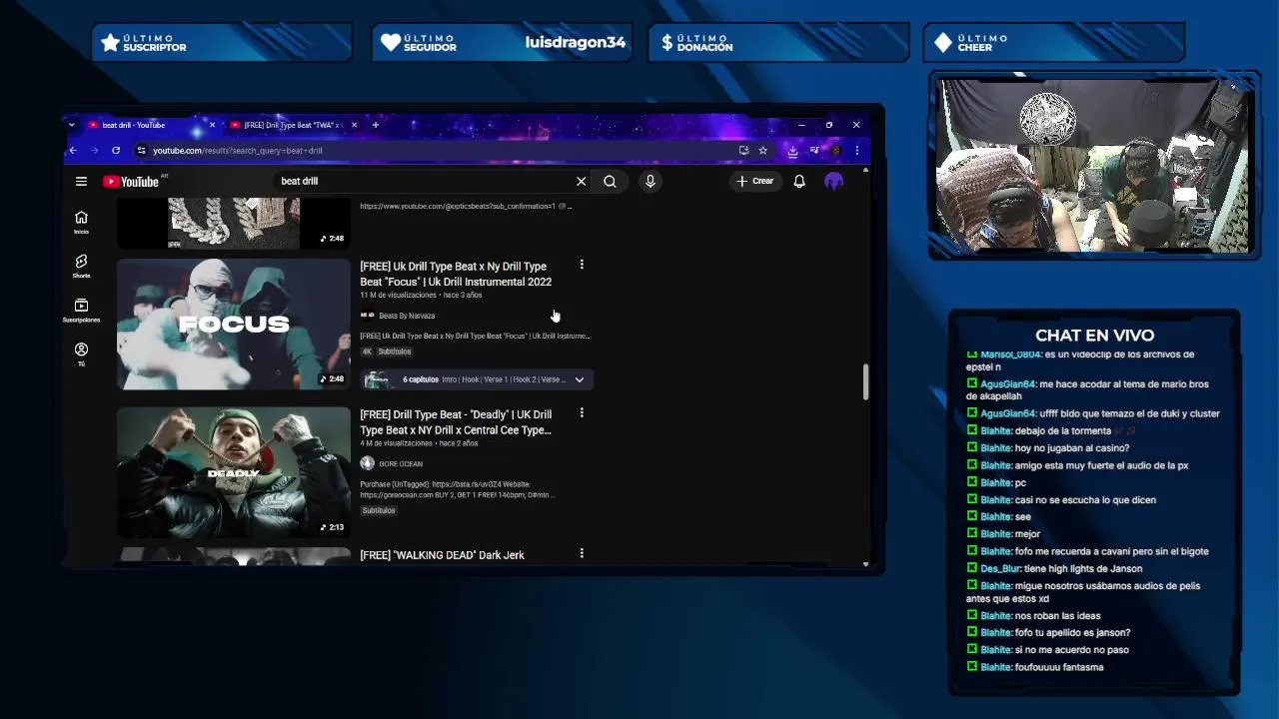
Task: Click in the beat drill search field
Action: (x=424, y=181)
